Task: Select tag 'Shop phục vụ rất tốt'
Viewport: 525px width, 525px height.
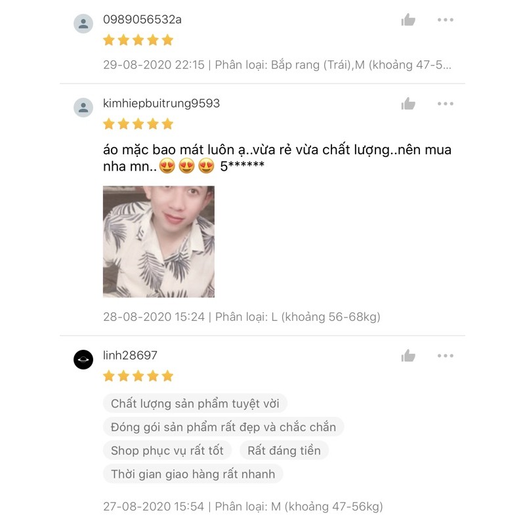Action: click(167, 450)
